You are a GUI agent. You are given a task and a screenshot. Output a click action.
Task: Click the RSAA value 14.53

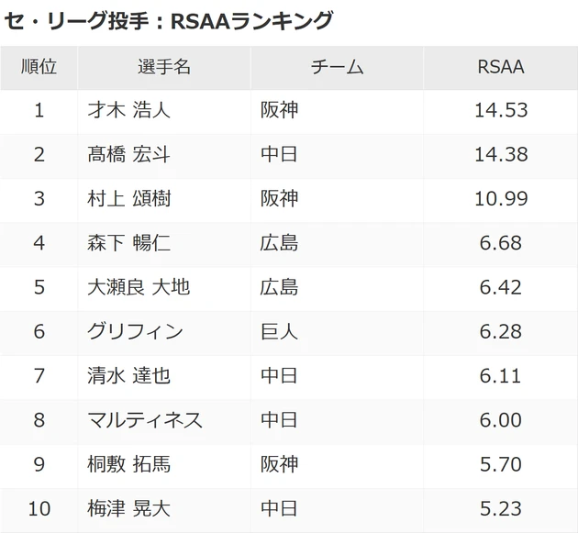501,111
